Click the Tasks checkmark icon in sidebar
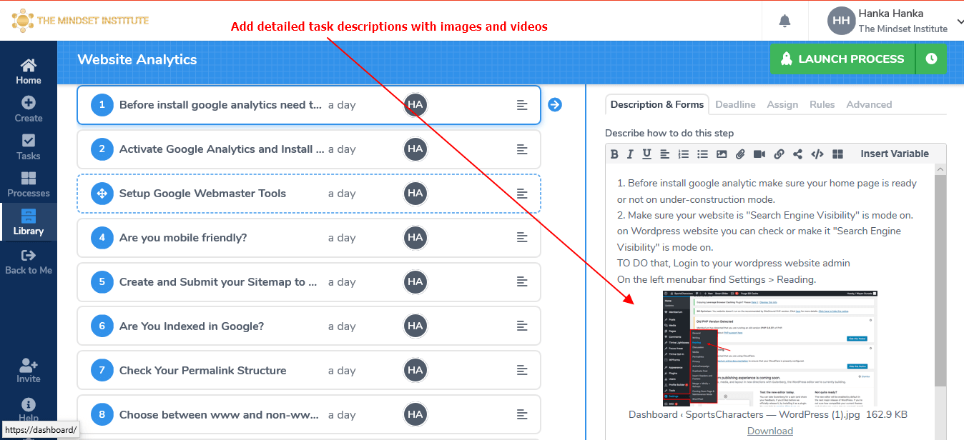 pos(29,140)
